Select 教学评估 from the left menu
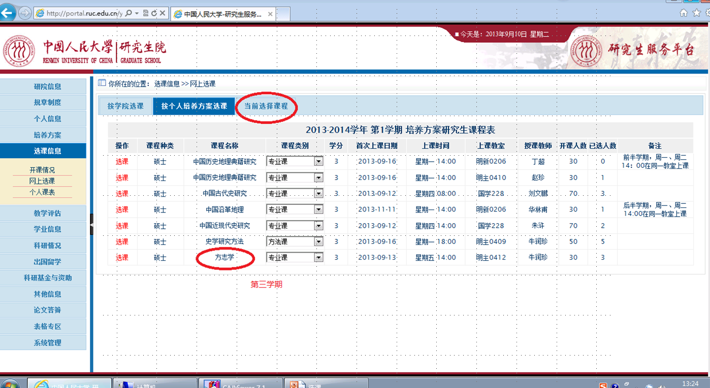Screen dimensions: 710x388 coord(47,213)
